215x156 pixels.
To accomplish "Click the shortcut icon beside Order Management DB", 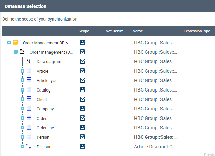I will (67, 43).
